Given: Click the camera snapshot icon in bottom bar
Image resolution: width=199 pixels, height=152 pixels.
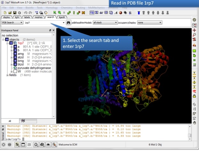Looking at the screenshot, I should (42, 145).
